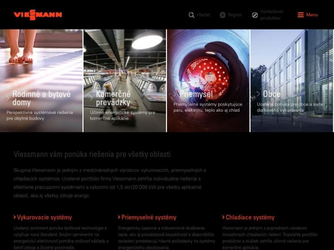Open the Obce heading
Screen dimensions: 334x250
click(272, 94)
